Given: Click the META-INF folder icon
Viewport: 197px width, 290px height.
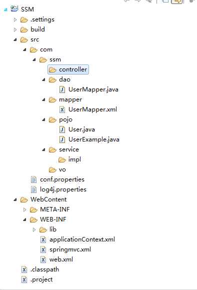Looking at the screenshot, I should 33,209.
